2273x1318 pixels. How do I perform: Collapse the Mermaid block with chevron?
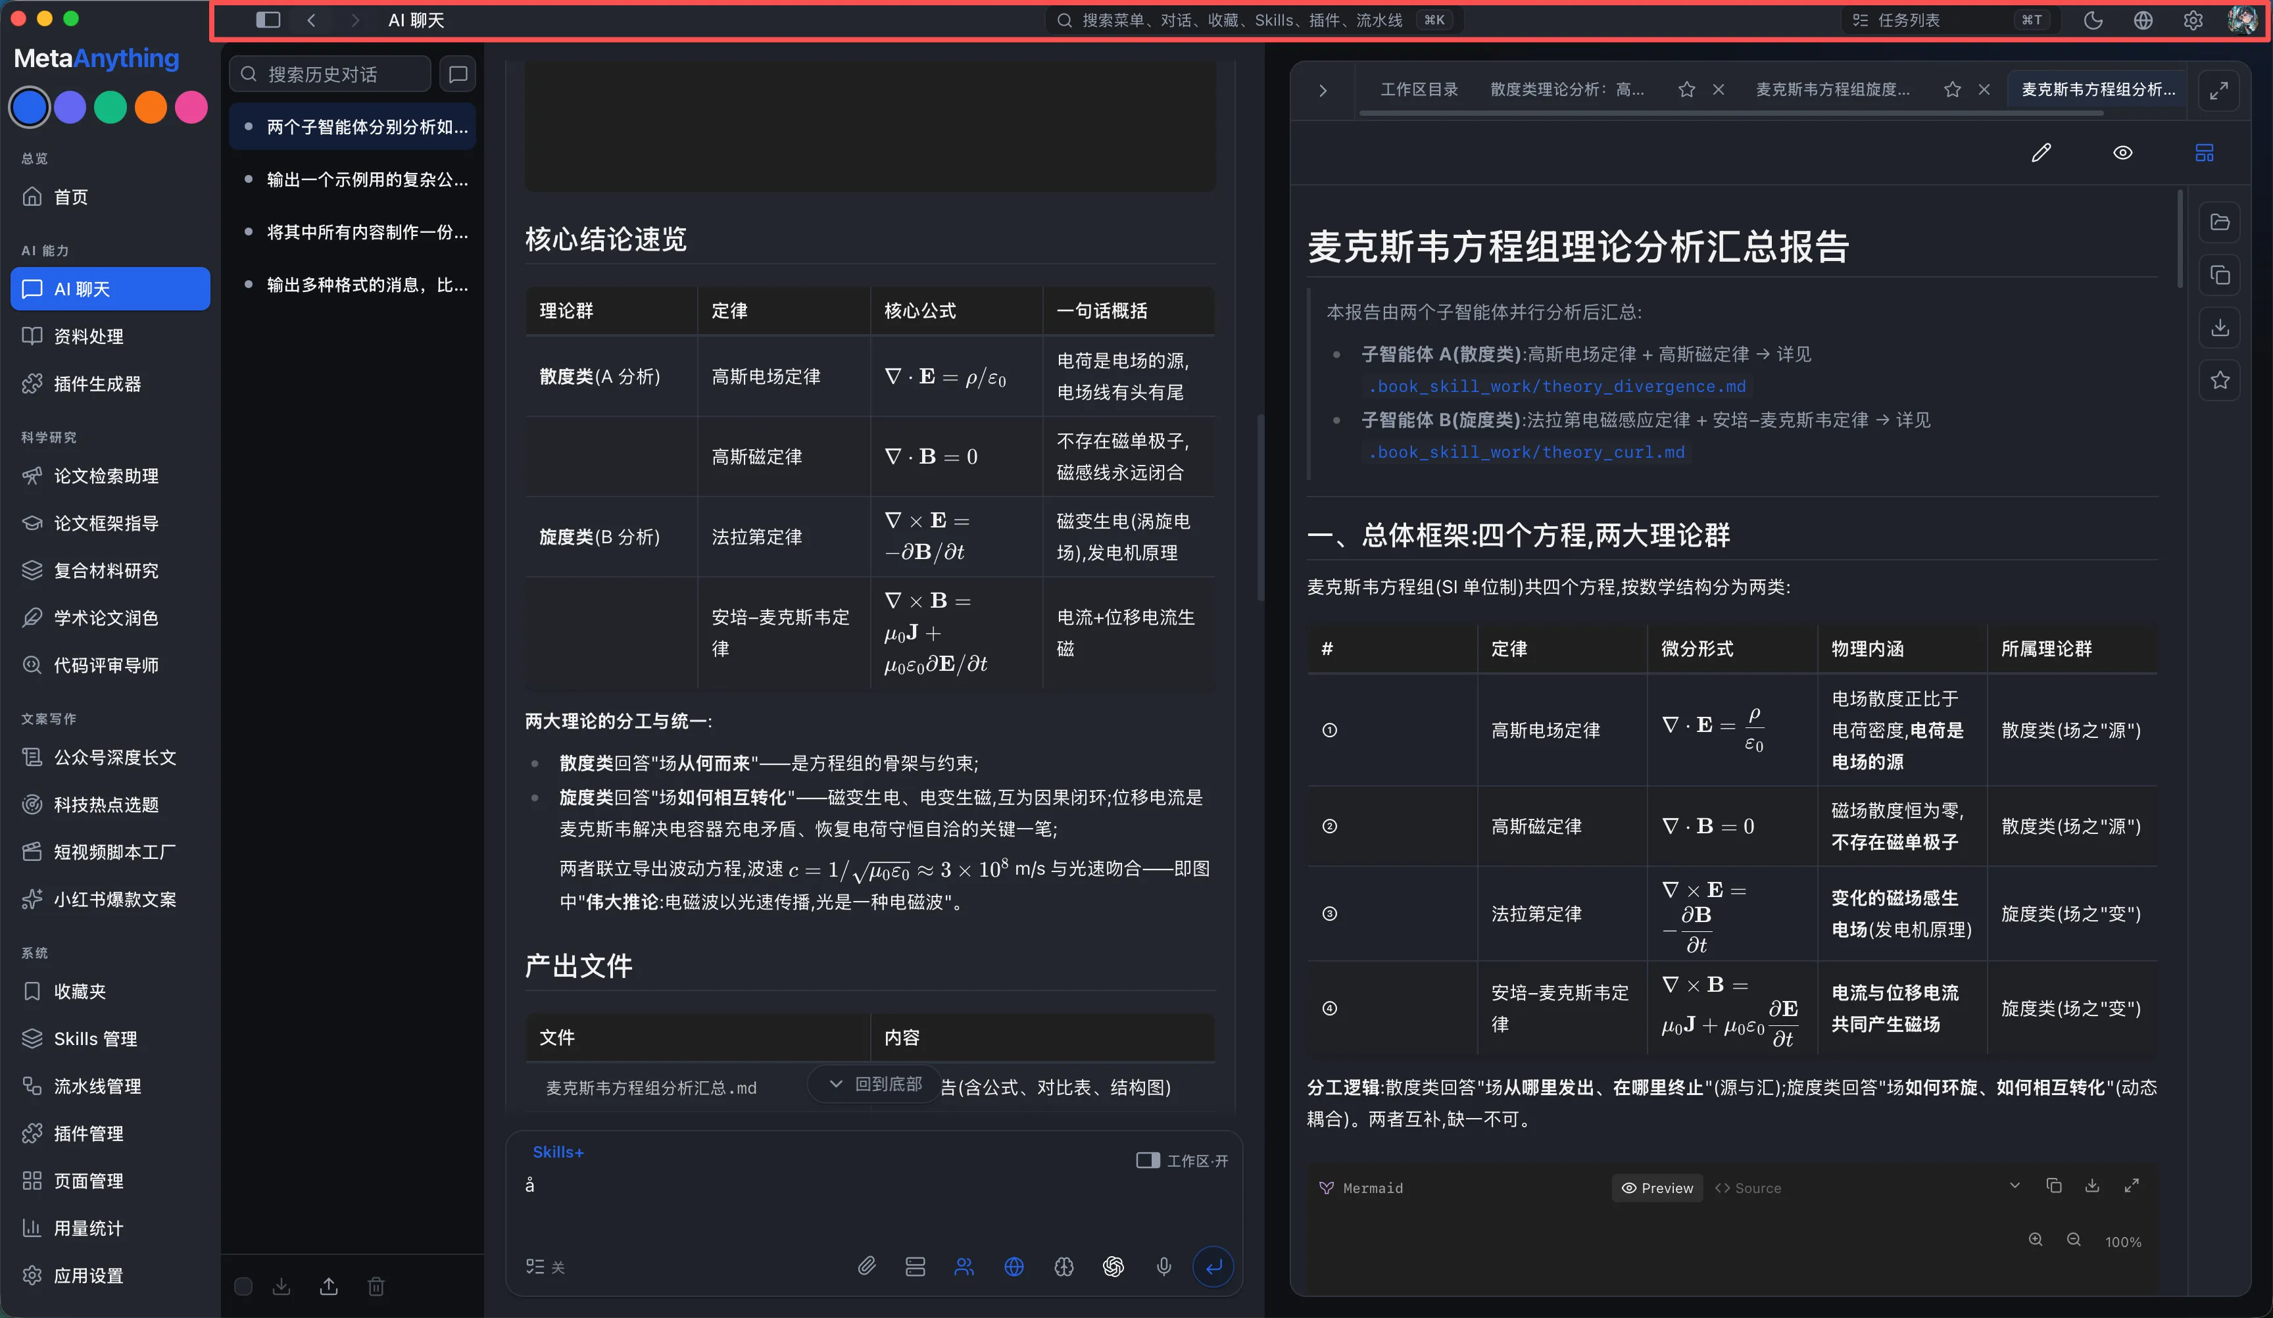[x=2015, y=1185]
